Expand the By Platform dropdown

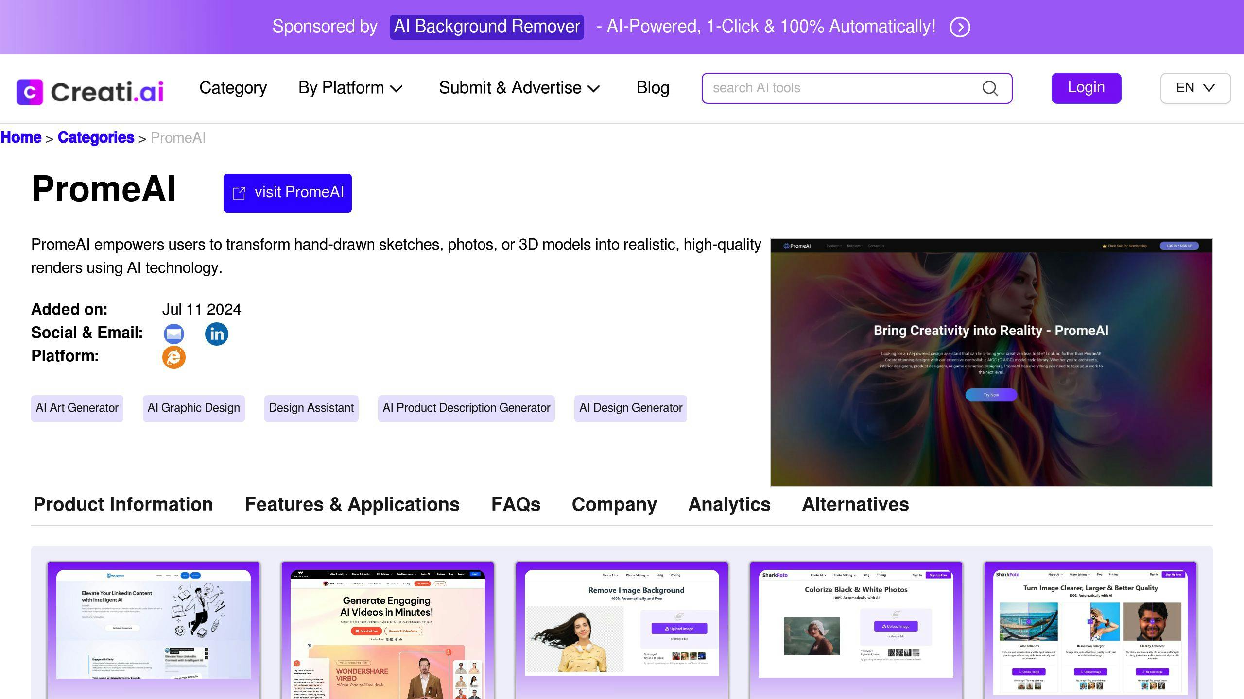tap(350, 88)
